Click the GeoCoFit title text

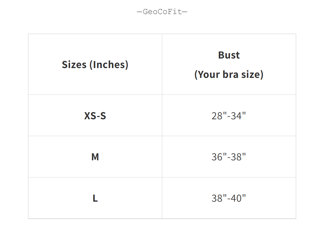tap(162, 12)
